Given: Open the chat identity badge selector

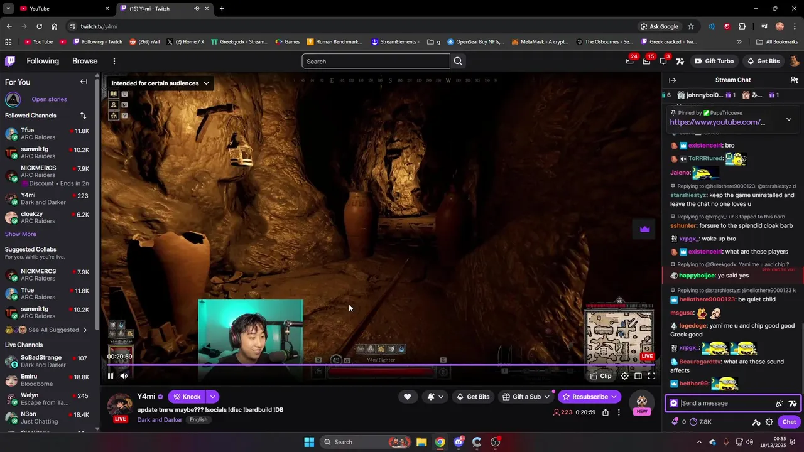Looking at the screenshot, I should pyautogui.click(x=674, y=403).
